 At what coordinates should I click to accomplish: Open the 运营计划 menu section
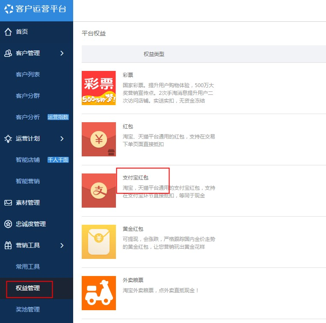pyautogui.click(x=28, y=139)
